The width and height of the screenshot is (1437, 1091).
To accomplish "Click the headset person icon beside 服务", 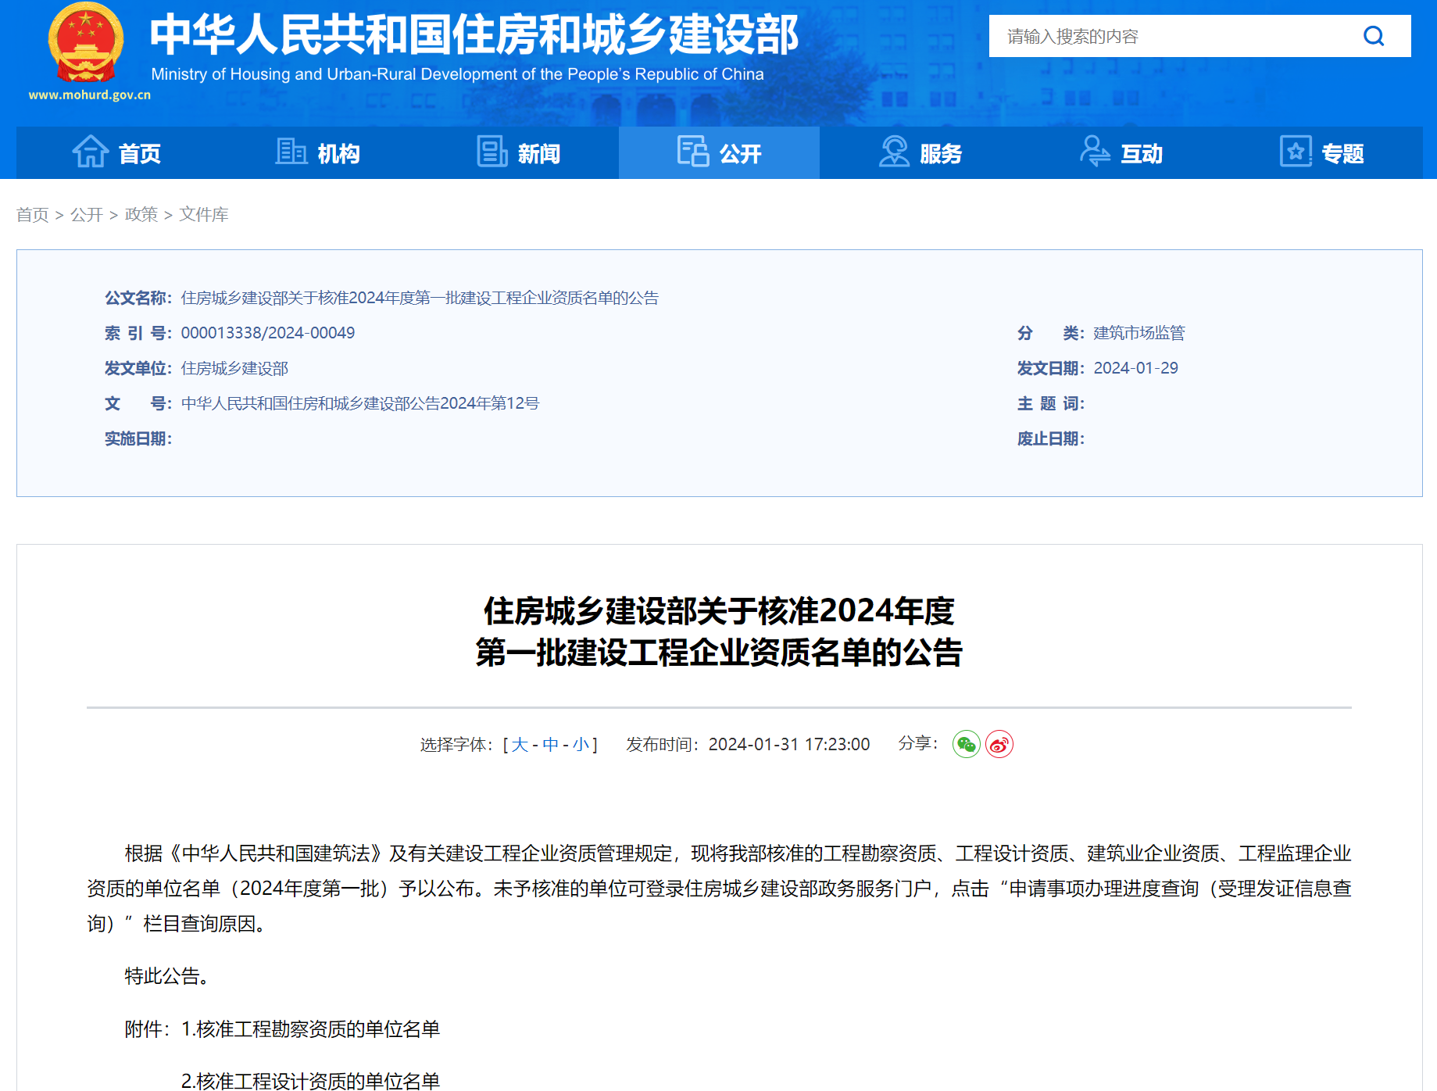I will [x=894, y=152].
